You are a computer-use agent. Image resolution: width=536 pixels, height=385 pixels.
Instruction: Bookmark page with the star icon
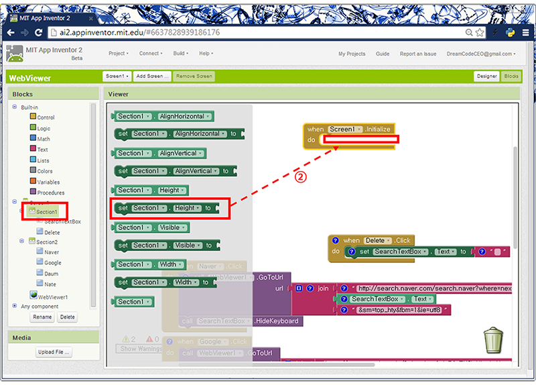tap(480, 32)
